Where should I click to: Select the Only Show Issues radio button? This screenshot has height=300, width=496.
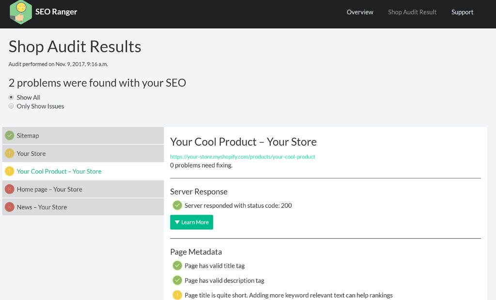coord(11,106)
